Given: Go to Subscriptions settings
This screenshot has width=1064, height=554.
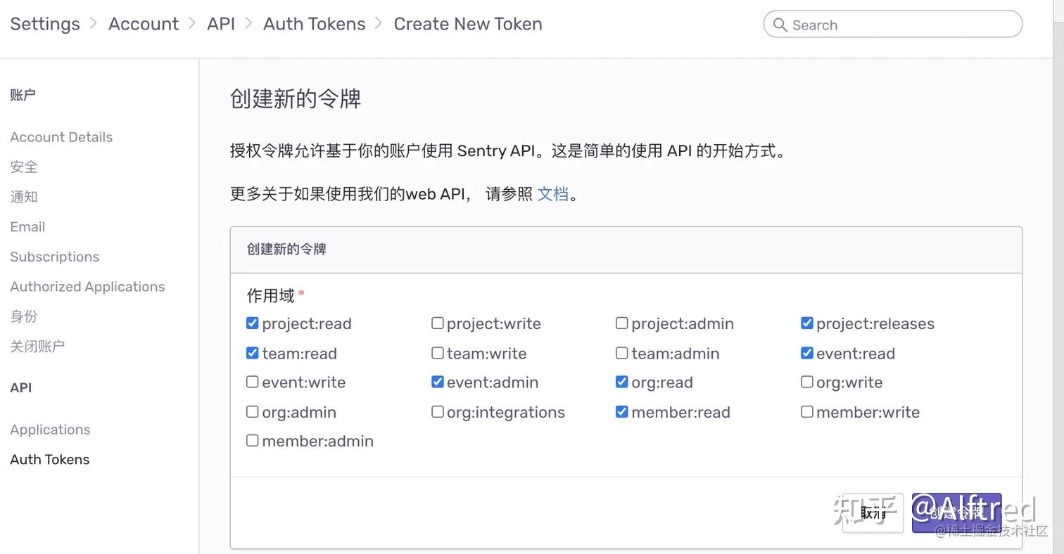Looking at the screenshot, I should tap(54, 257).
